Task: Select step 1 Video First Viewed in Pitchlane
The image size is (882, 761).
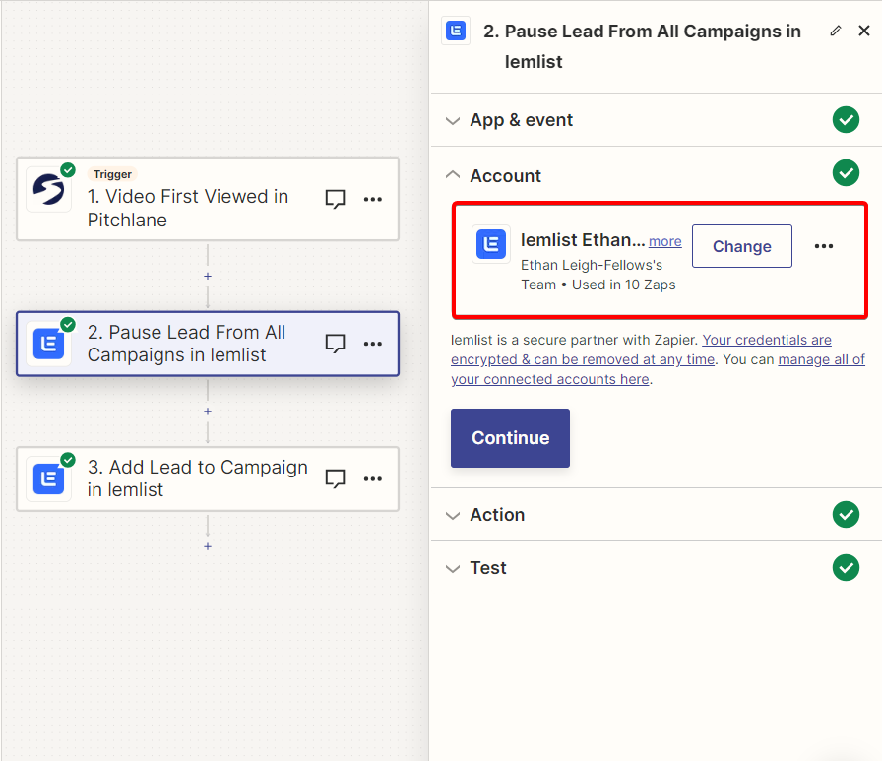Action: coord(208,199)
